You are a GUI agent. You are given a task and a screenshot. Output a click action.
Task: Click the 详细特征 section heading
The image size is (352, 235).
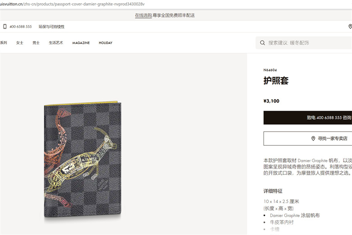273,191
